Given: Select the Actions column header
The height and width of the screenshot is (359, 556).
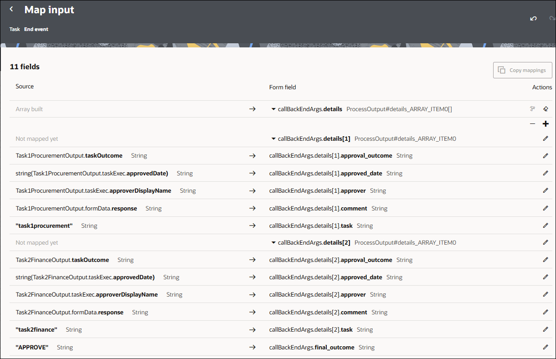Looking at the screenshot, I should click(x=542, y=87).
